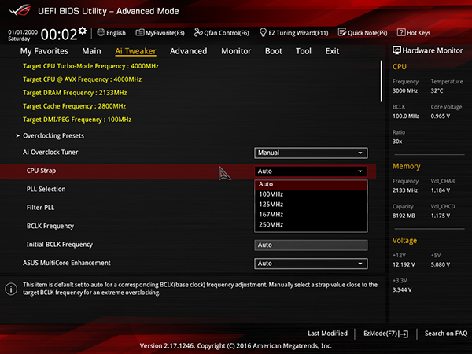Screen dimensions: 472x354
Task: Click Last Modified button
Action: pos(327,334)
